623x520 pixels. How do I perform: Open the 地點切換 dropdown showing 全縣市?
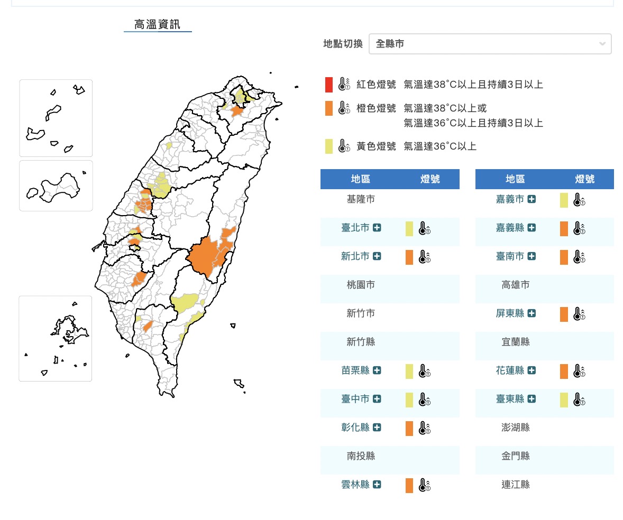490,44
